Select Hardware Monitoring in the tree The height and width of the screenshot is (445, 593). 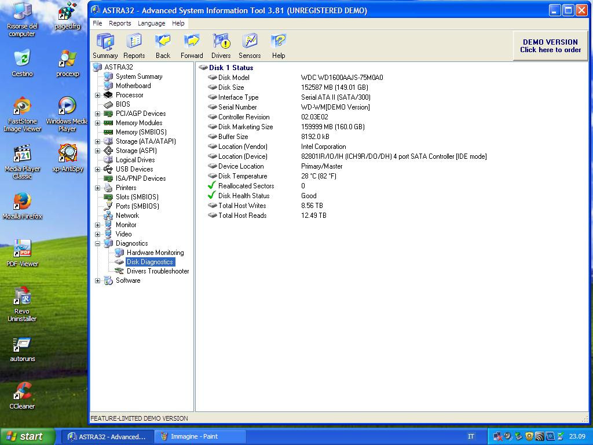click(x=155, y=253)
